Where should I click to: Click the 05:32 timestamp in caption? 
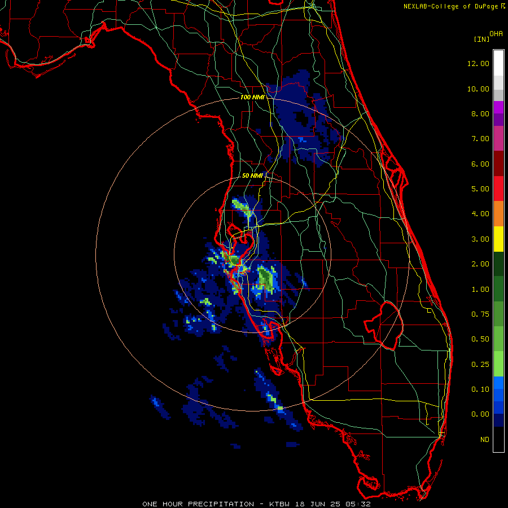pos(358,504)
